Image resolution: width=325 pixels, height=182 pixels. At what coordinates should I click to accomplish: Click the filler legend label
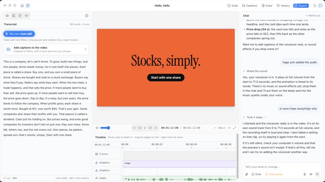[15, 178]
